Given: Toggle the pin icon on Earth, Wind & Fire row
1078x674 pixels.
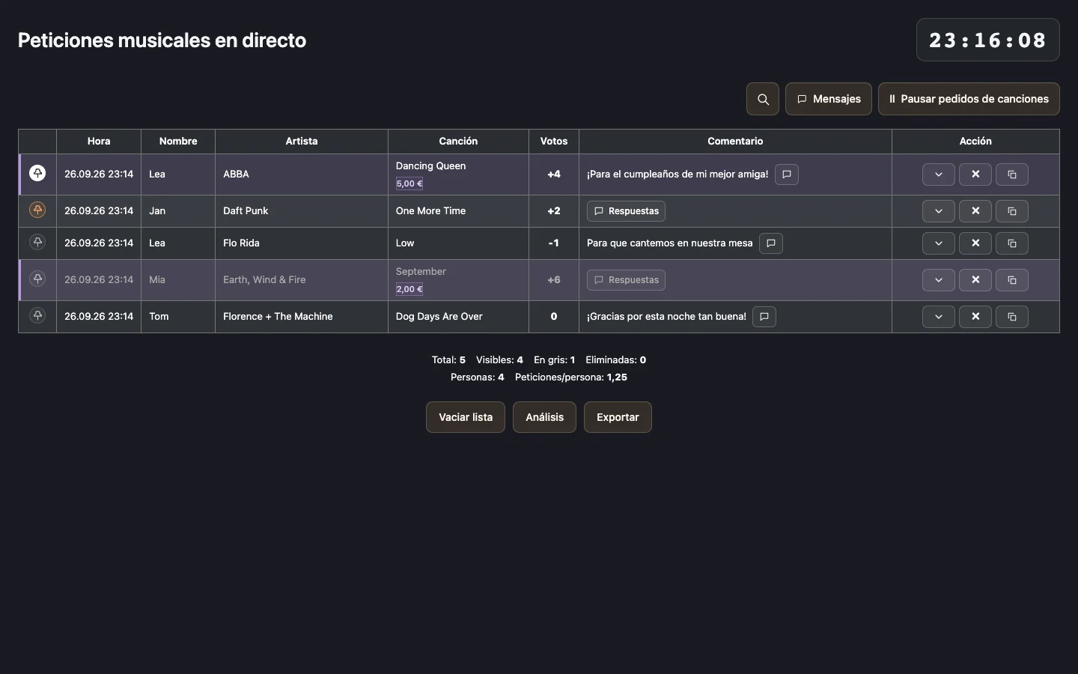Looking at the screenshot, I should point(37,279).
